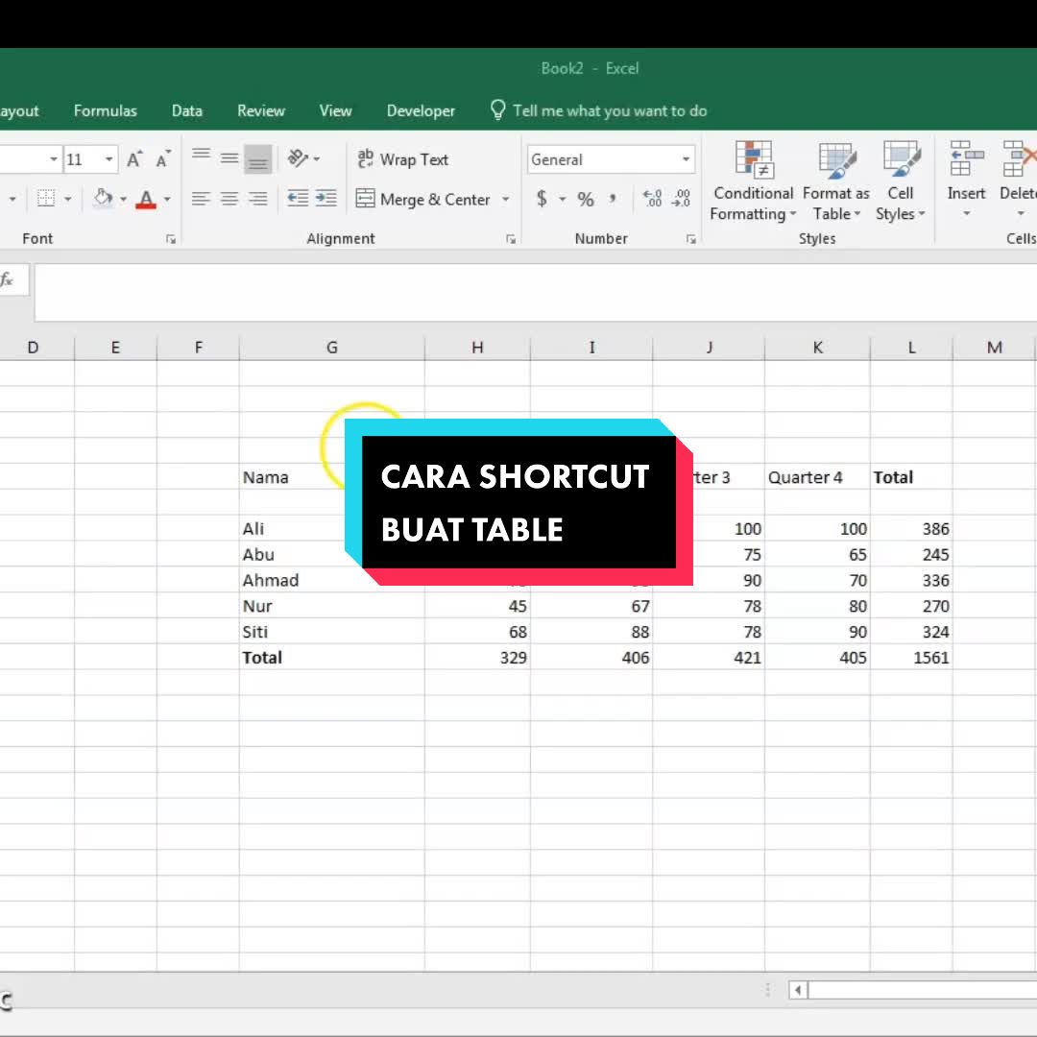
Task: Increase indent
Action: point(326,199)
